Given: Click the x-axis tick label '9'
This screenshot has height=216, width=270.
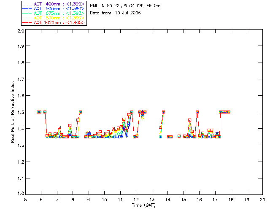Looking at the screenshot, I should (89, 200).
